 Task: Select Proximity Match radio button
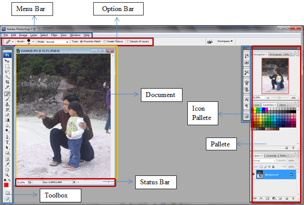click(81, 41)
